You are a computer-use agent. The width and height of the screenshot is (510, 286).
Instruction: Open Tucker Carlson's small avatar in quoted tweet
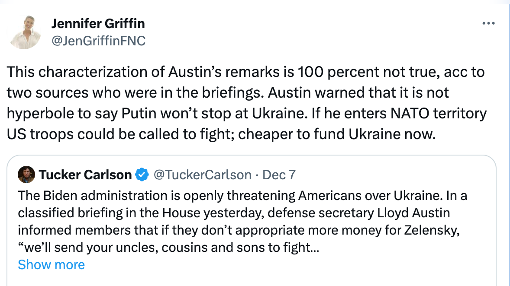tap(26, 175)
